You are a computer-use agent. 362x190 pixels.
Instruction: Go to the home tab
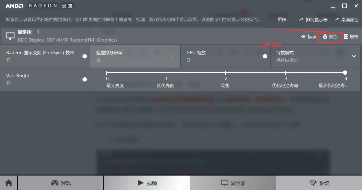[9, 183]
